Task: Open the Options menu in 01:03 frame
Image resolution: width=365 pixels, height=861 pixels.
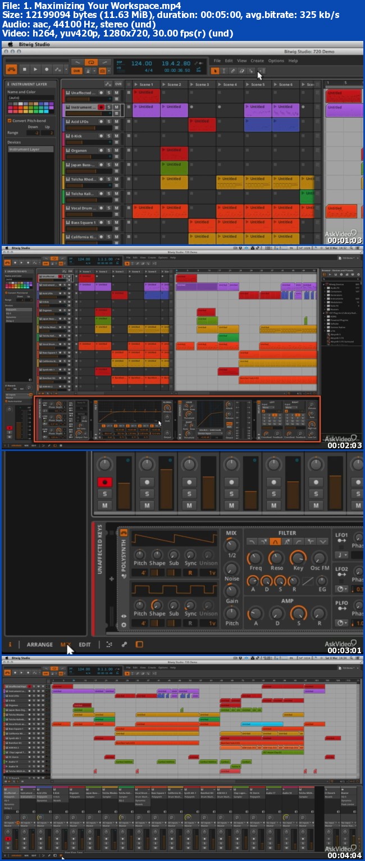Action: (276, 61)
